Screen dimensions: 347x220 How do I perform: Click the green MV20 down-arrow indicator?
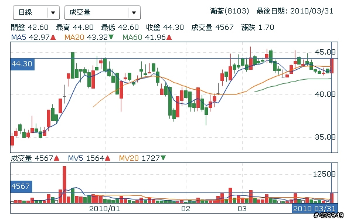tap(164, 158)
